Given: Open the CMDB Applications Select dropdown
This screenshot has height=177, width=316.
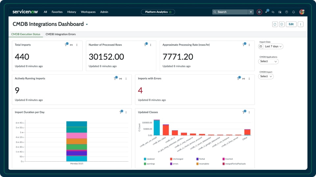Looking at the screenshot, I should tap(269, 61).
